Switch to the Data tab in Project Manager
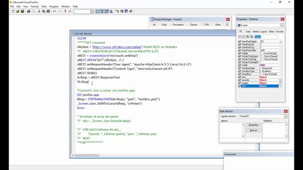Viewport: 303px width, 170px height. click(164, 25)
